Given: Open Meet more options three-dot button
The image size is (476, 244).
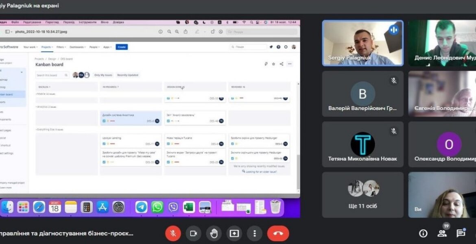Looking at the screenshot, I should (x=254, y=233).
